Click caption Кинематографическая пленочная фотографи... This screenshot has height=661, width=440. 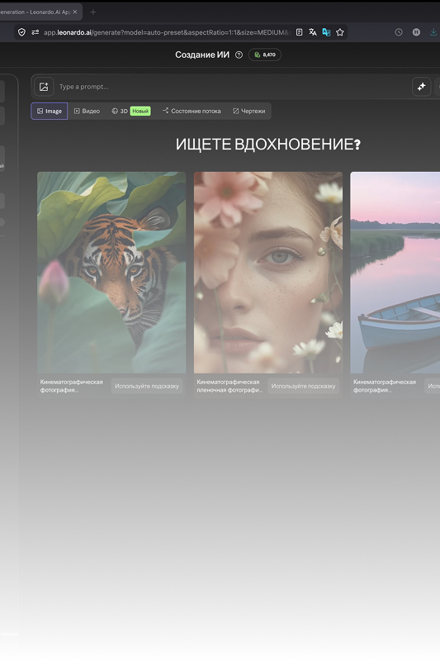pos(229,386)
